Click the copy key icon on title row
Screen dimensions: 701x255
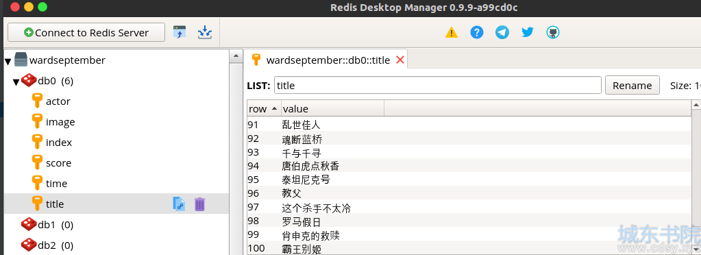tap(179, 204)
